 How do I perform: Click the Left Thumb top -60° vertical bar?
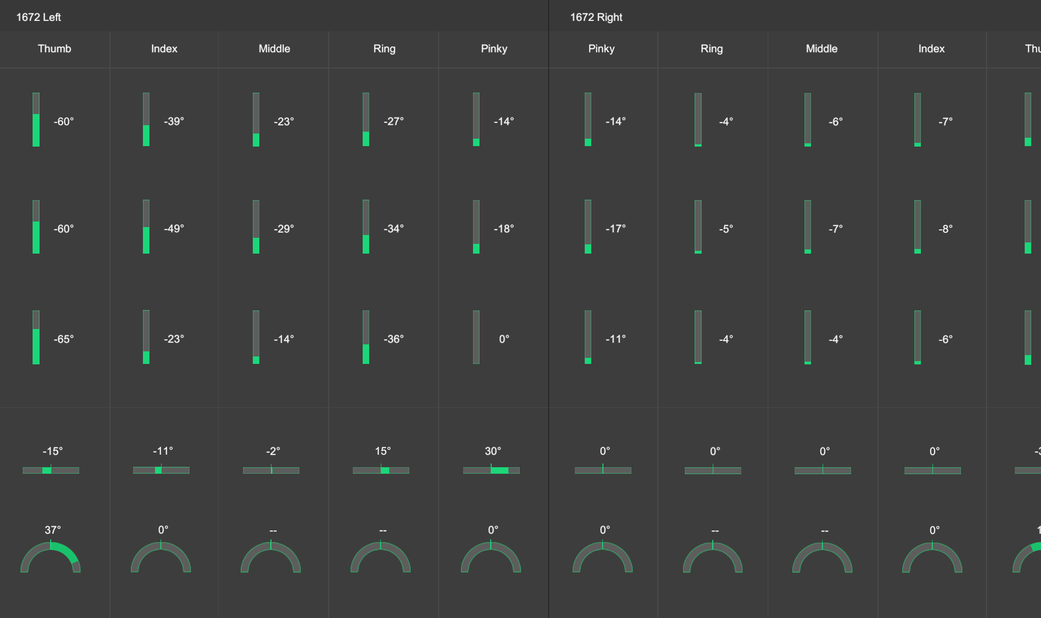coord(36,120)
